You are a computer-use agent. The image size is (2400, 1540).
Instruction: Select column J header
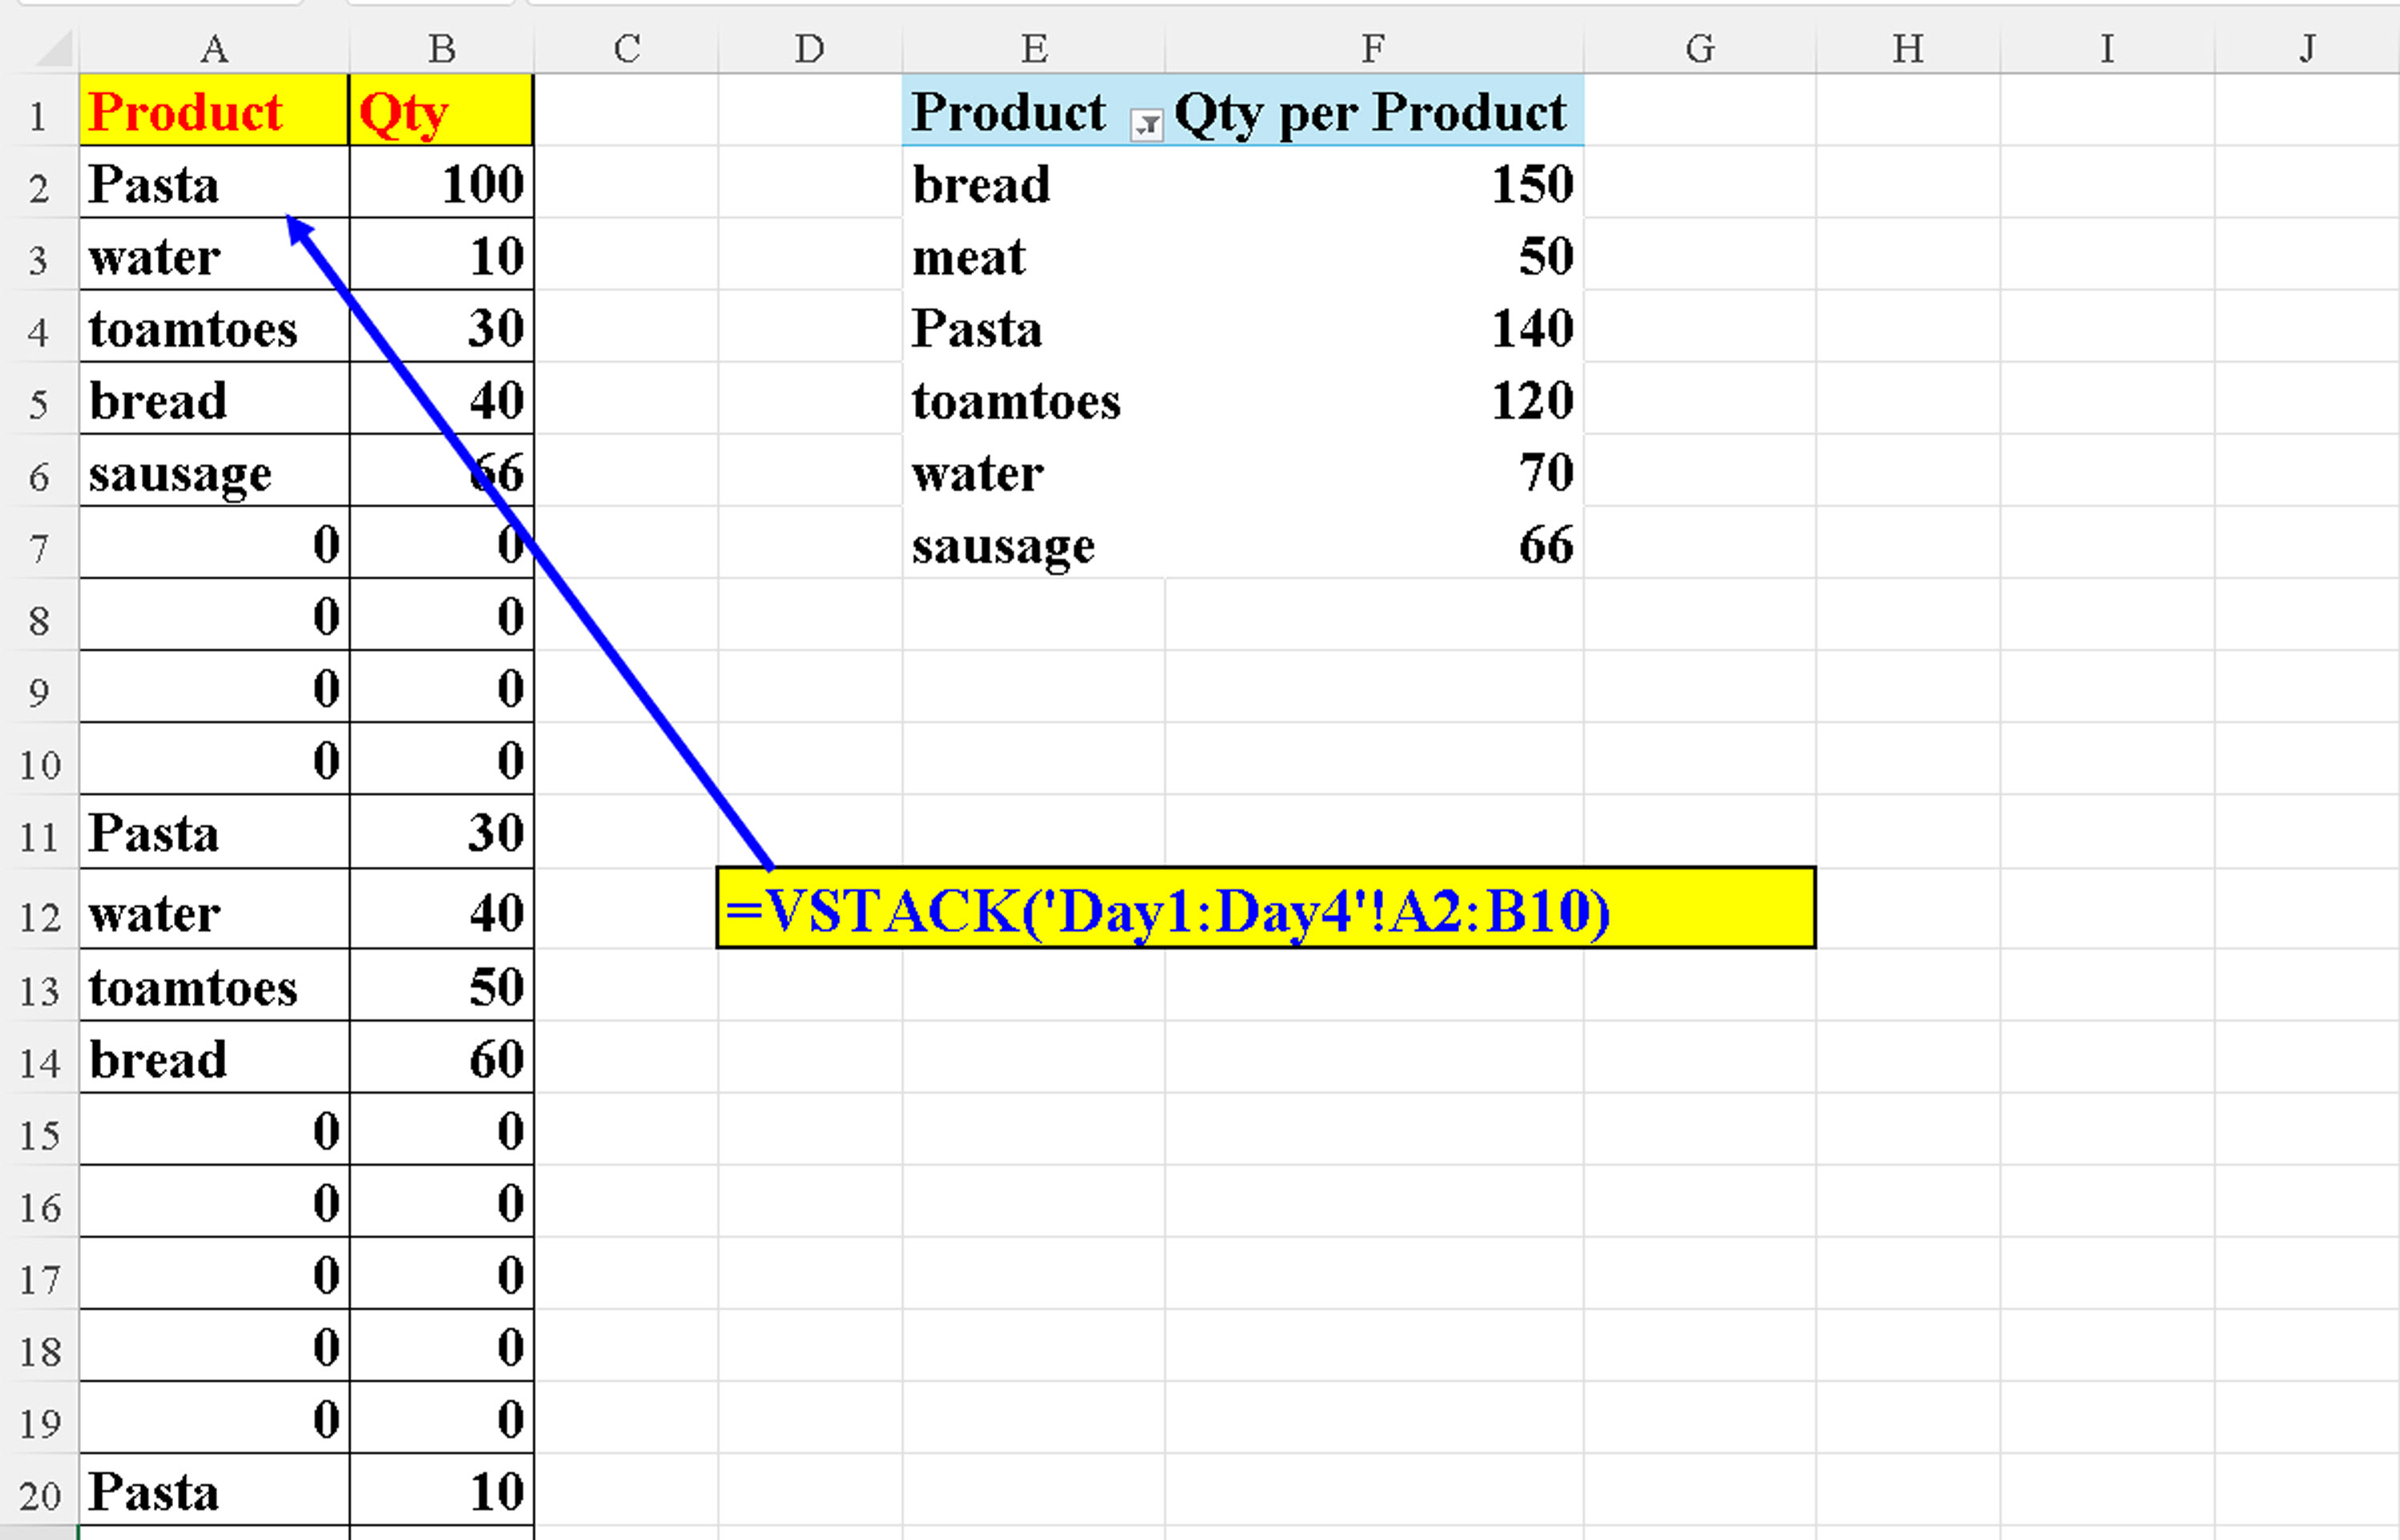click(x=2307, y=48)
